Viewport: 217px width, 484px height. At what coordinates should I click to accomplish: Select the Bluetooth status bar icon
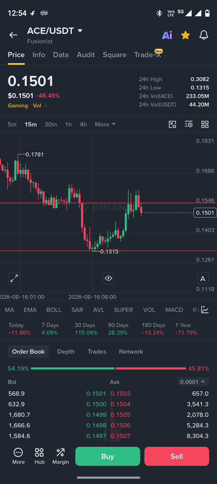tap(159, 13)
